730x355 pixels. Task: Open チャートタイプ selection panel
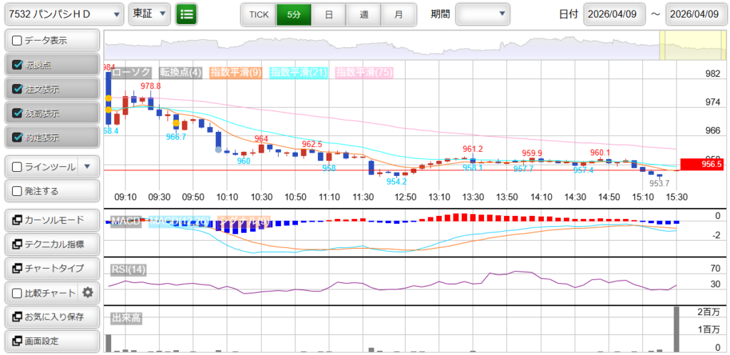[51, 268]
